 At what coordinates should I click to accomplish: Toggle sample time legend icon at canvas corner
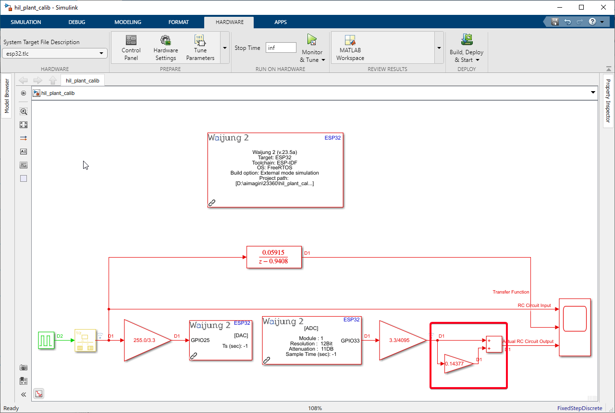click(39, 394)
